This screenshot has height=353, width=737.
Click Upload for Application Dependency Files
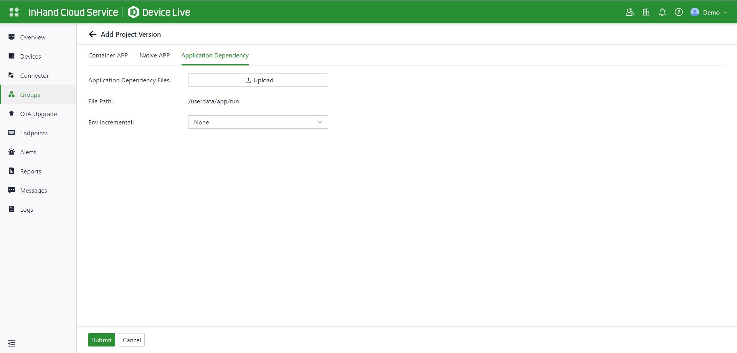point(258,80)
